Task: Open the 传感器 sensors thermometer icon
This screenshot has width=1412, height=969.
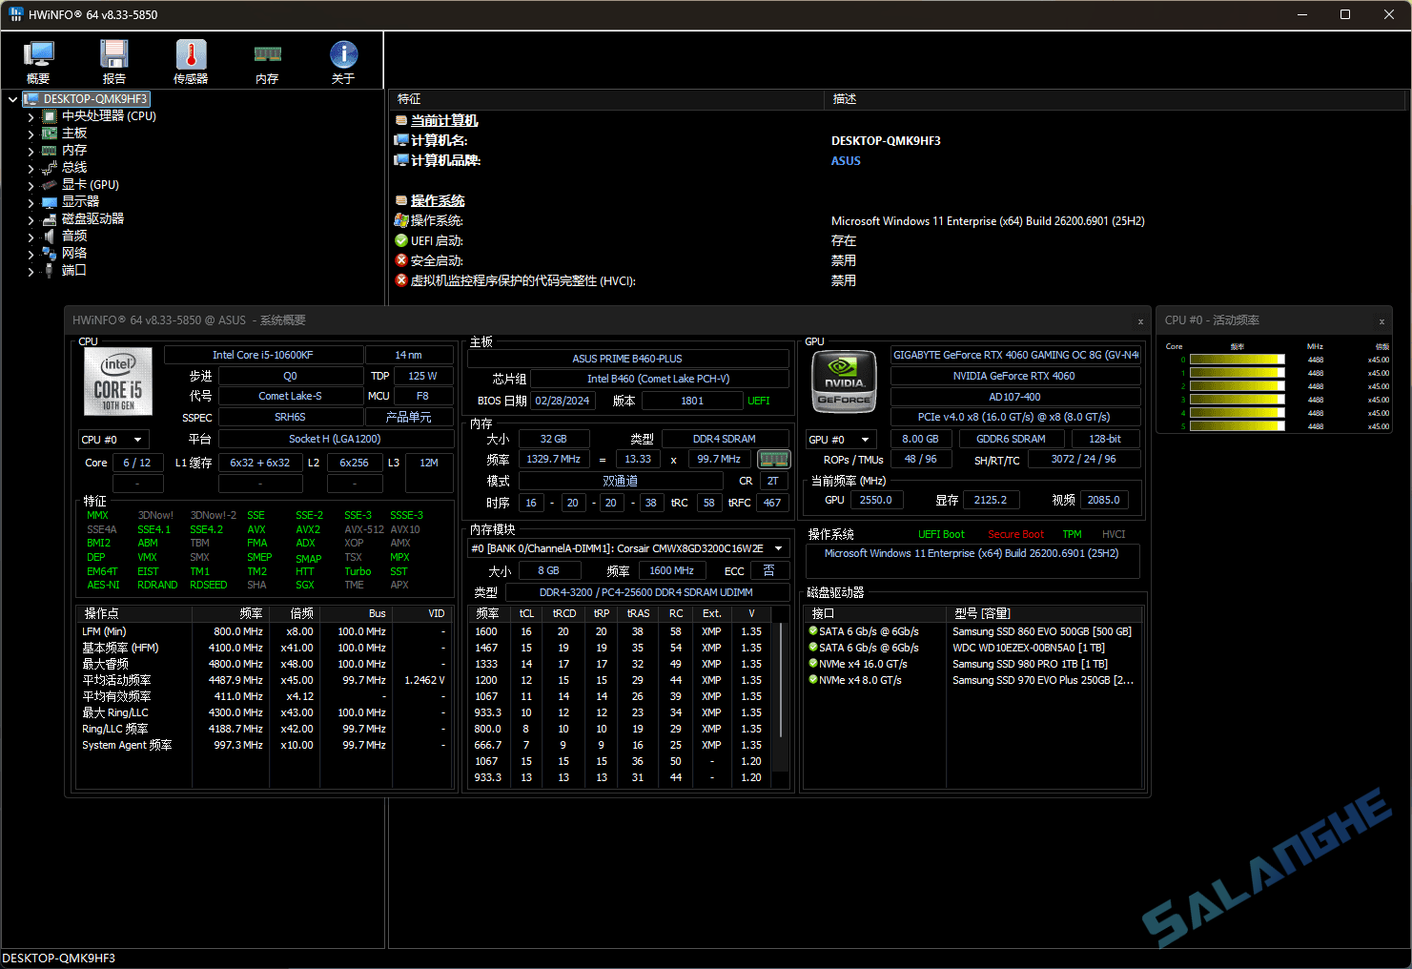Action: (191, 62)
